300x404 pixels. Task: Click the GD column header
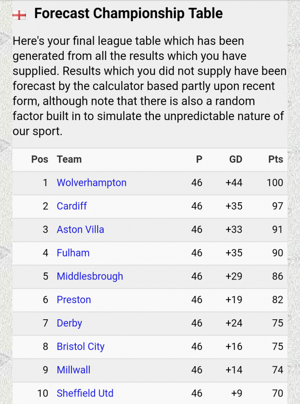tap(235, 159)
